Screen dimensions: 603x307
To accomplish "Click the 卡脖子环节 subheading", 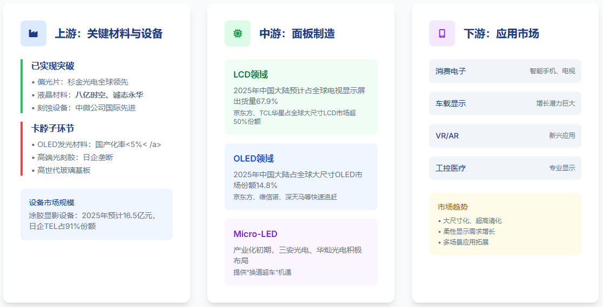I will [53, 129].
